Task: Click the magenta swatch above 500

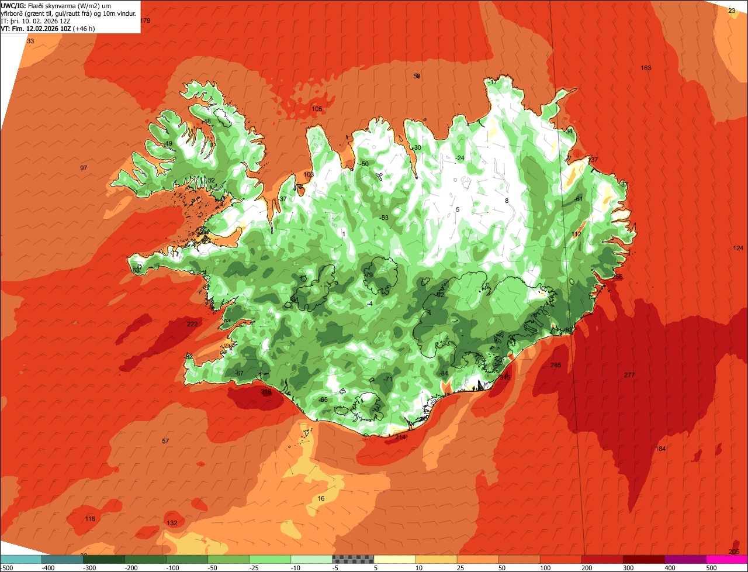Action: pyautogui.click(x=727, y=559)
